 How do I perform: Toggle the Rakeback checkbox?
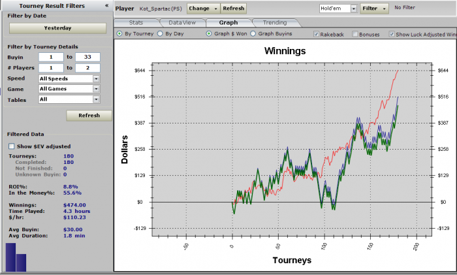pyautogui.click(x=317, y=33)
